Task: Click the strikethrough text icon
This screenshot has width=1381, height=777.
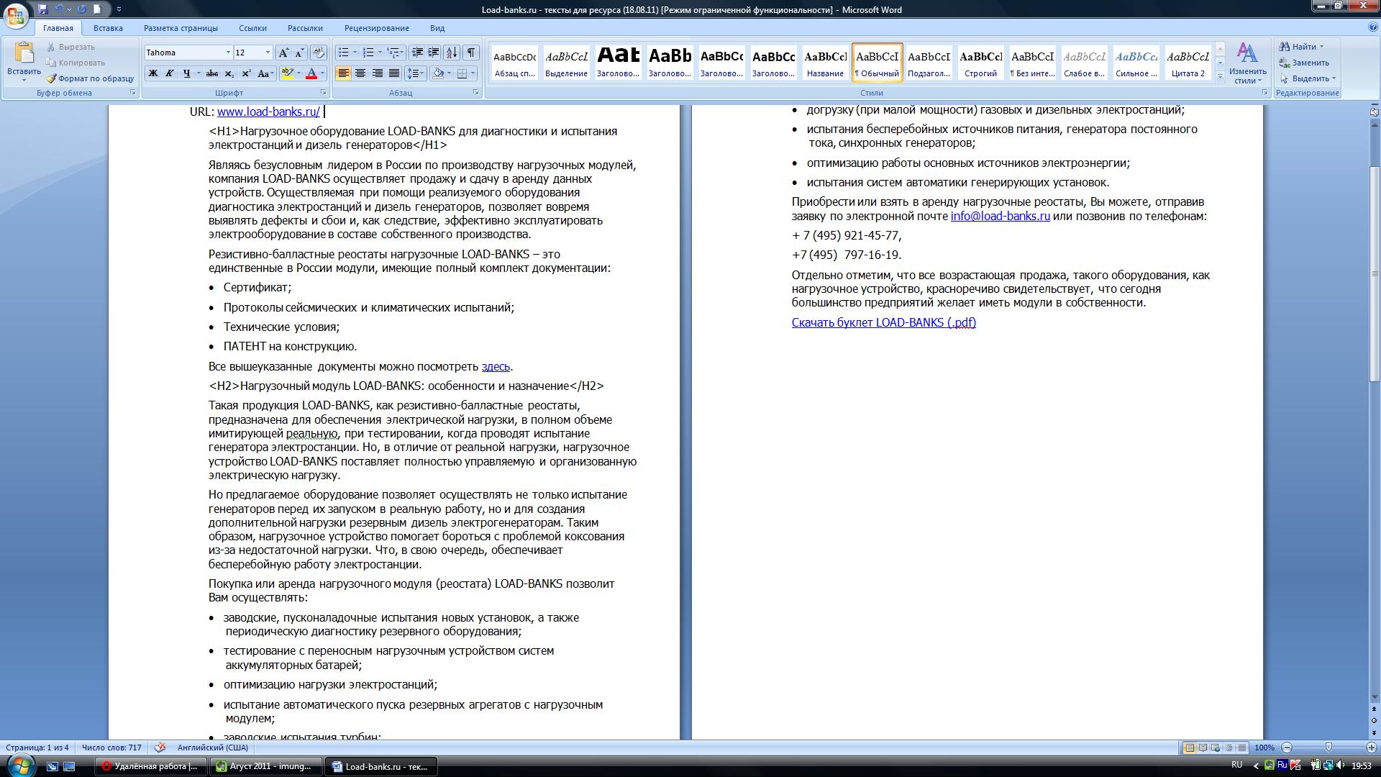Action: [211, 73]
